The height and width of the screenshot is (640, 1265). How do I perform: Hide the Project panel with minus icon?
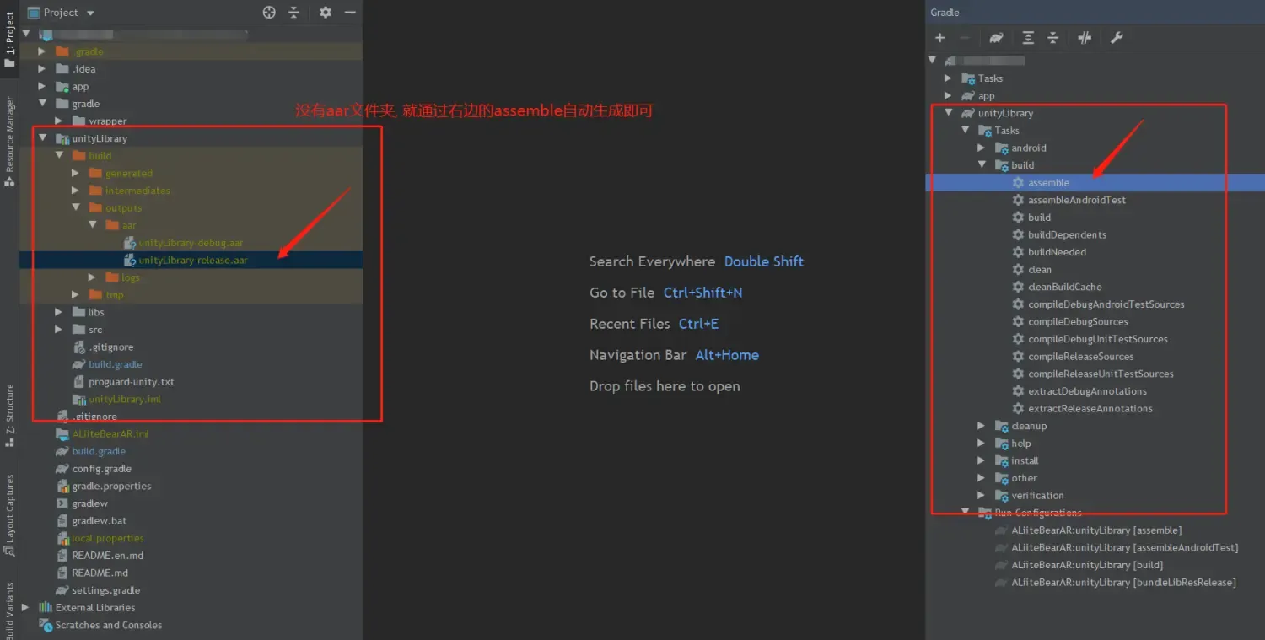pyautogui.click(x=350, y=12)
